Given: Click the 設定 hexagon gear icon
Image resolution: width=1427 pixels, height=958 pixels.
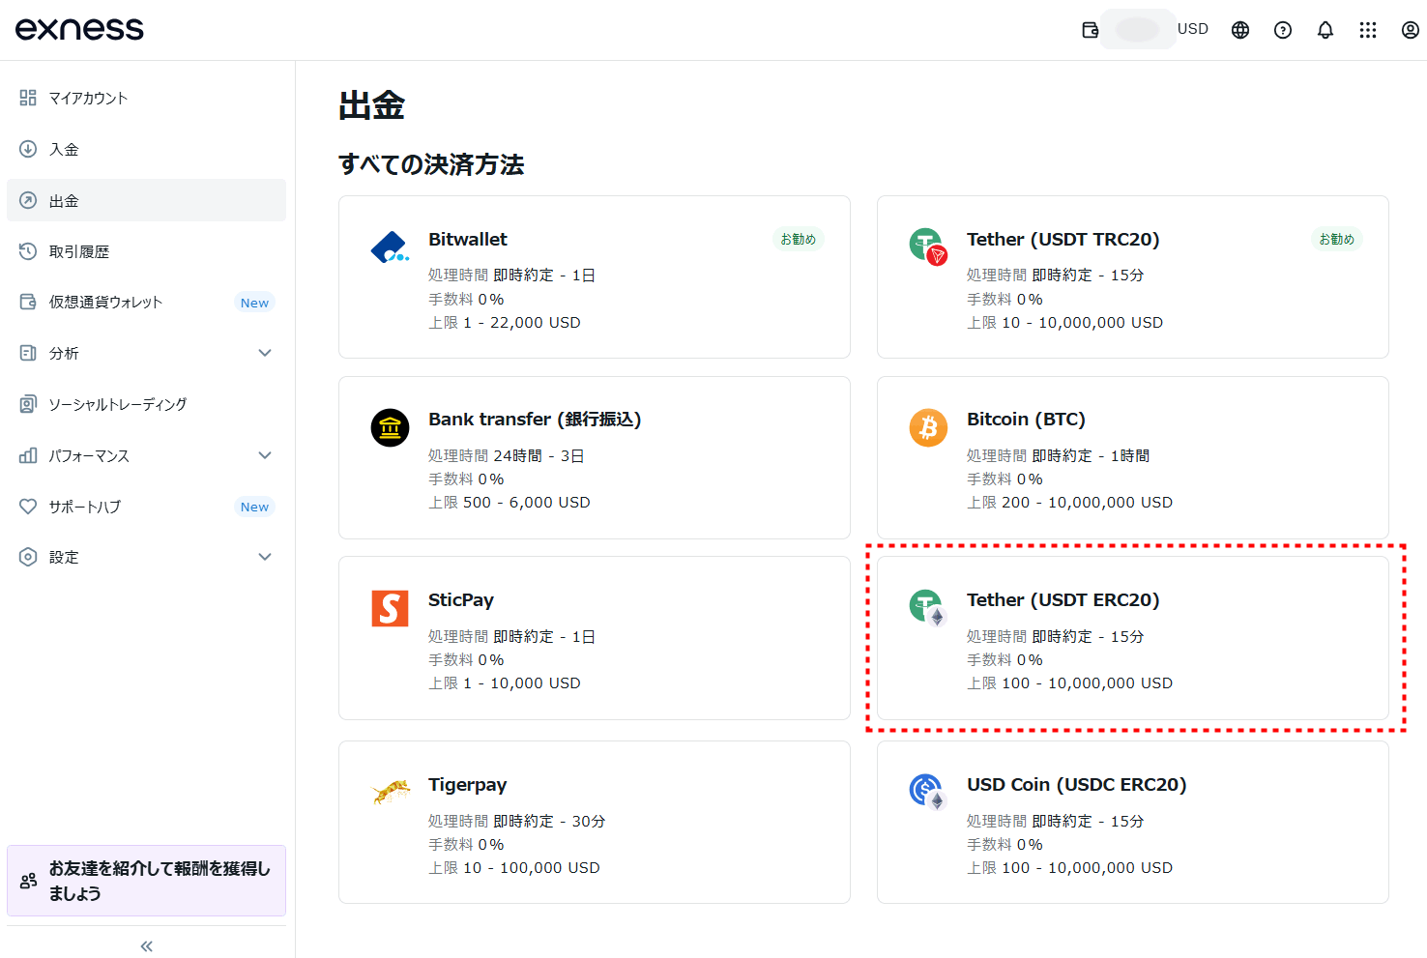Looking at the screenshot, I should click(28, 557).
